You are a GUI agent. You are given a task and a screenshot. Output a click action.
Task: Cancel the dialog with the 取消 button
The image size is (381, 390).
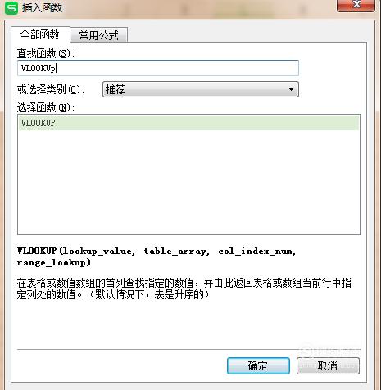coord(328,365)
